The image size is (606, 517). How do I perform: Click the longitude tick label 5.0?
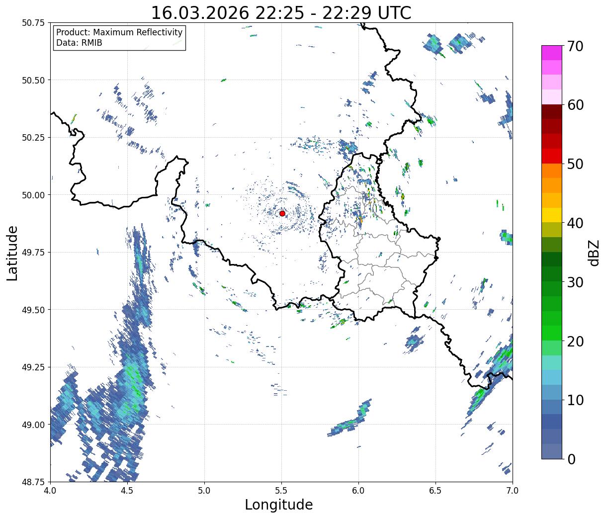tap(204, 491)
